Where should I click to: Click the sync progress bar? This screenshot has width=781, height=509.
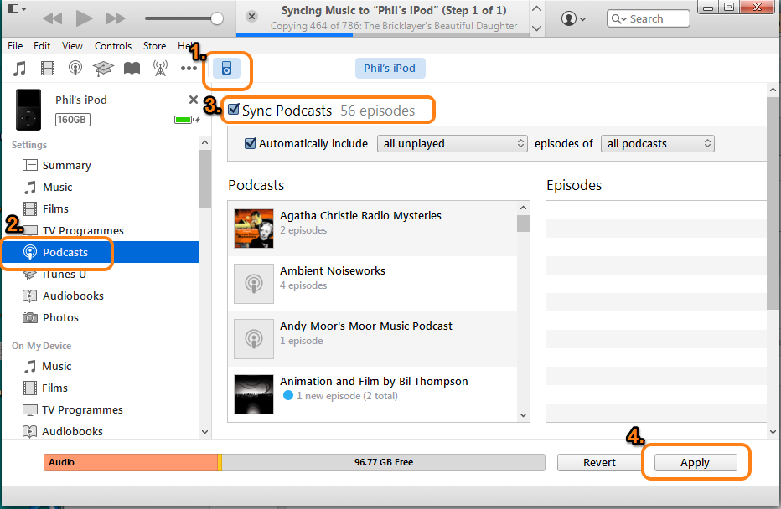tap(382, 35)
